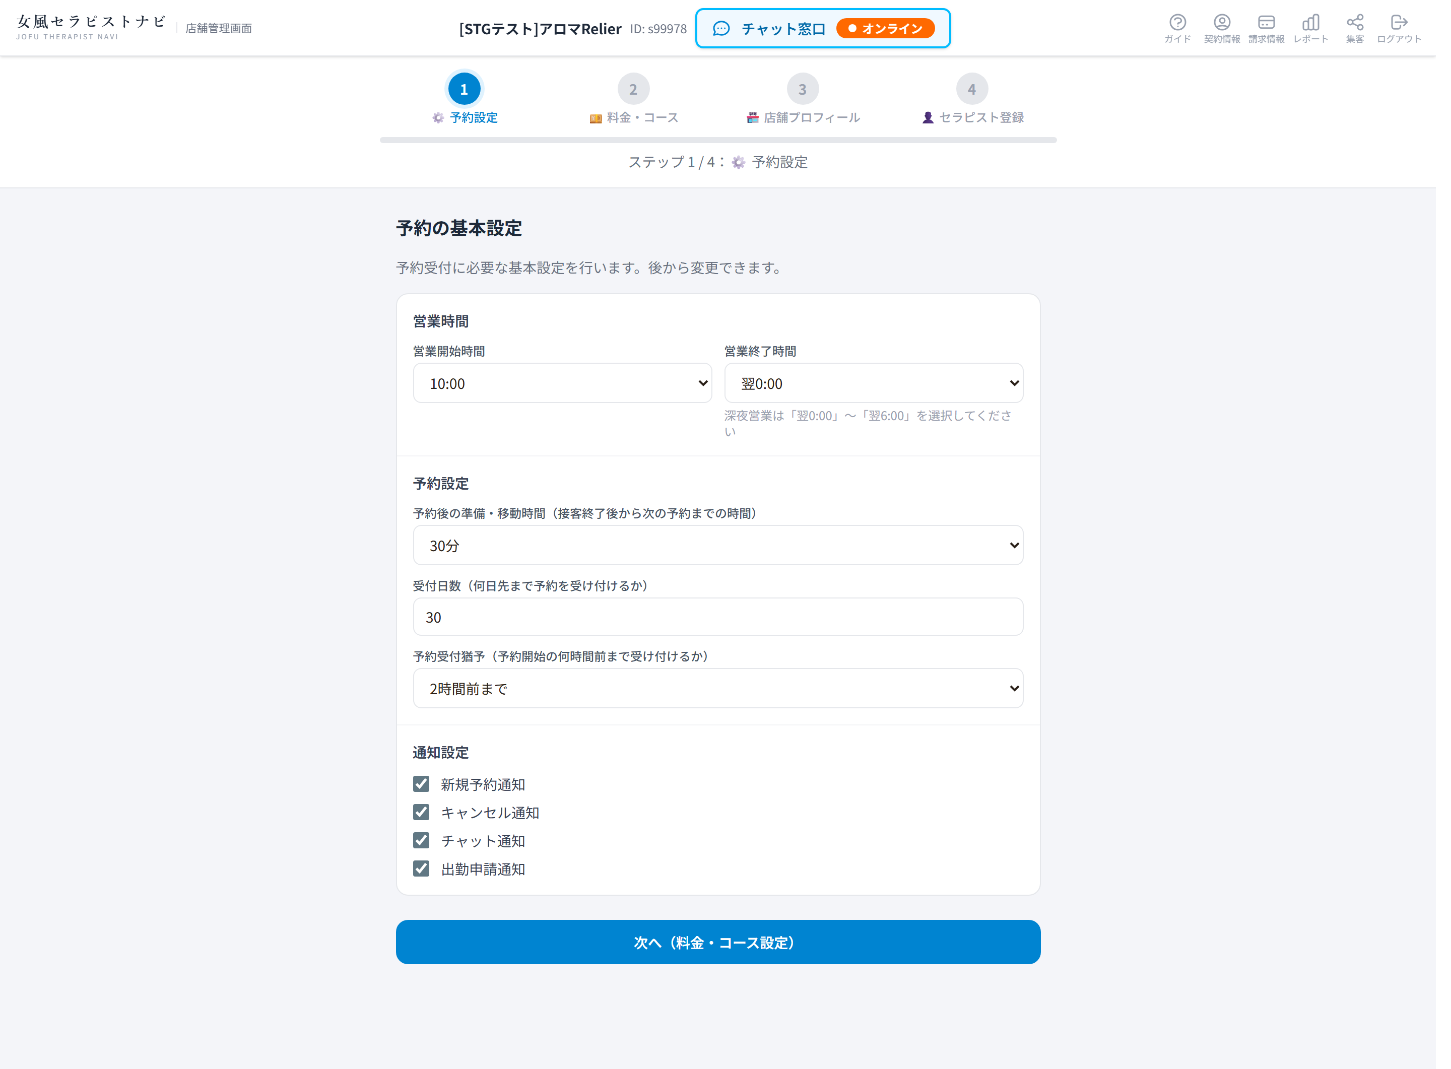Uncheck 出勤申請通知 checkbox
Image resolution: width=1451 pixels, height=1069 pixels.
click(x=421, y=868)
